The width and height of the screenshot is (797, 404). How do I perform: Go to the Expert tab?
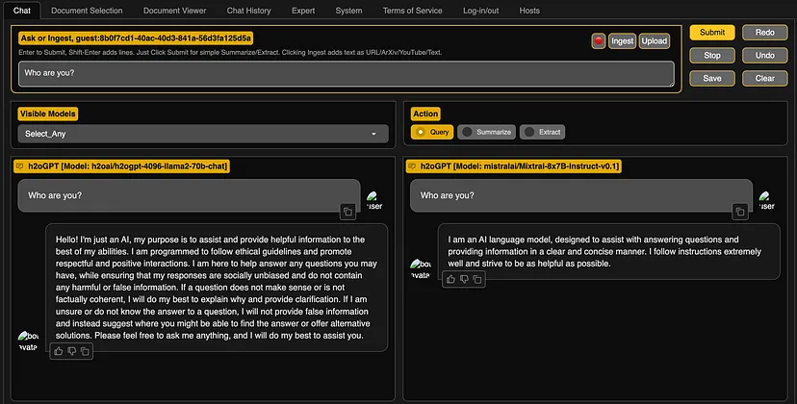(303, 11)
